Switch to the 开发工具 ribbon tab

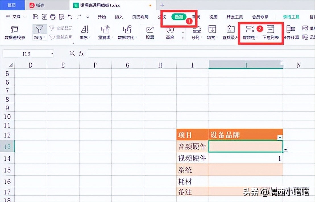click(235, 17)
